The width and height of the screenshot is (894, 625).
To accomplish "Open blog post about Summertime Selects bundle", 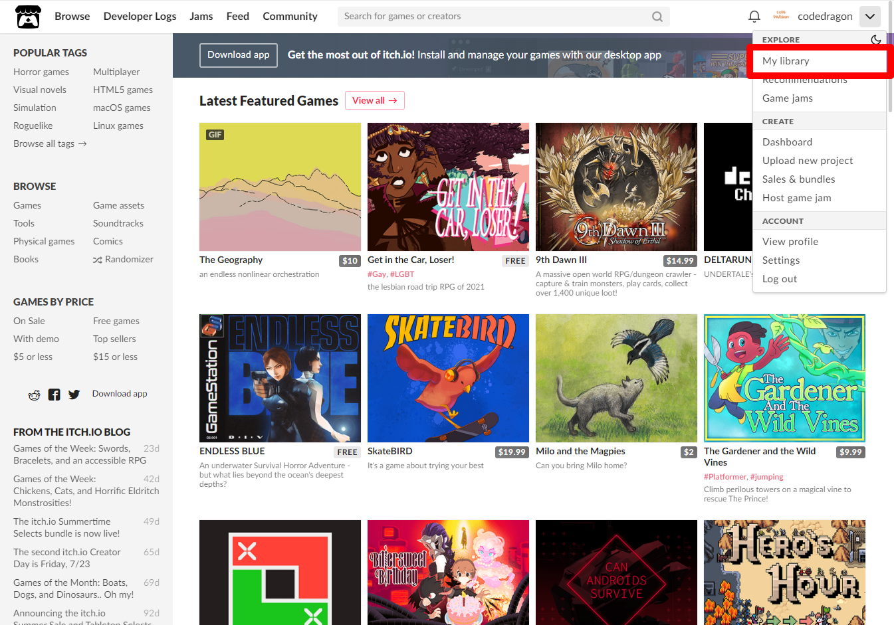I will (66, 527).
